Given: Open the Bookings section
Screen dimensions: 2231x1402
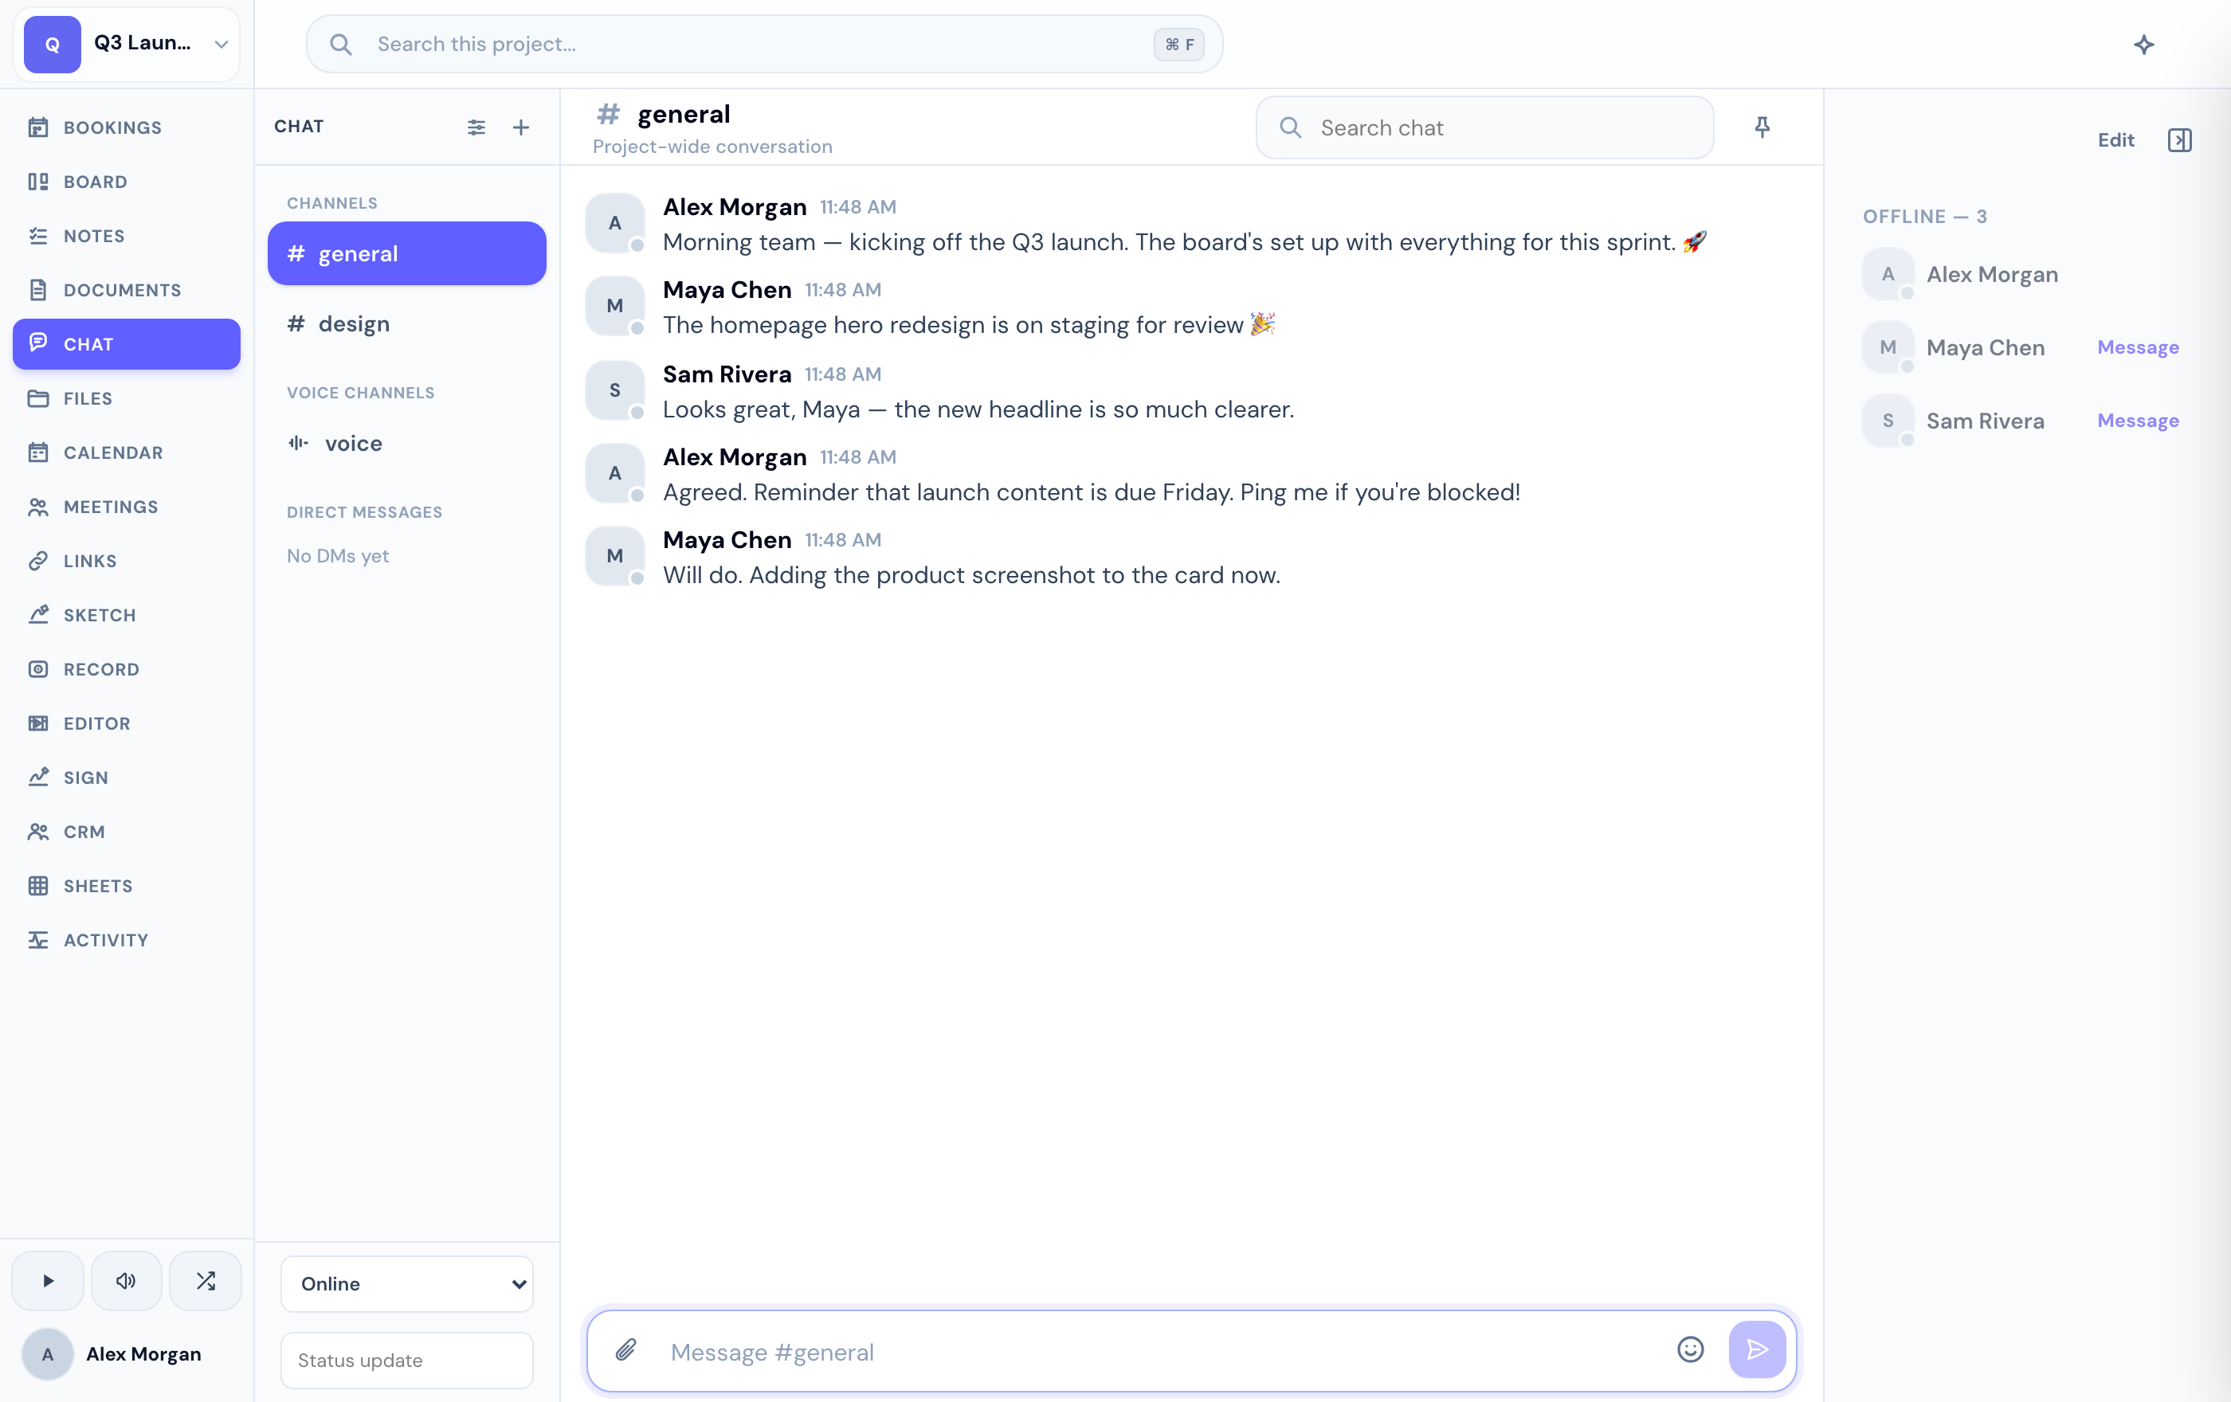Looking at the screenshot, I should point(127,127).
